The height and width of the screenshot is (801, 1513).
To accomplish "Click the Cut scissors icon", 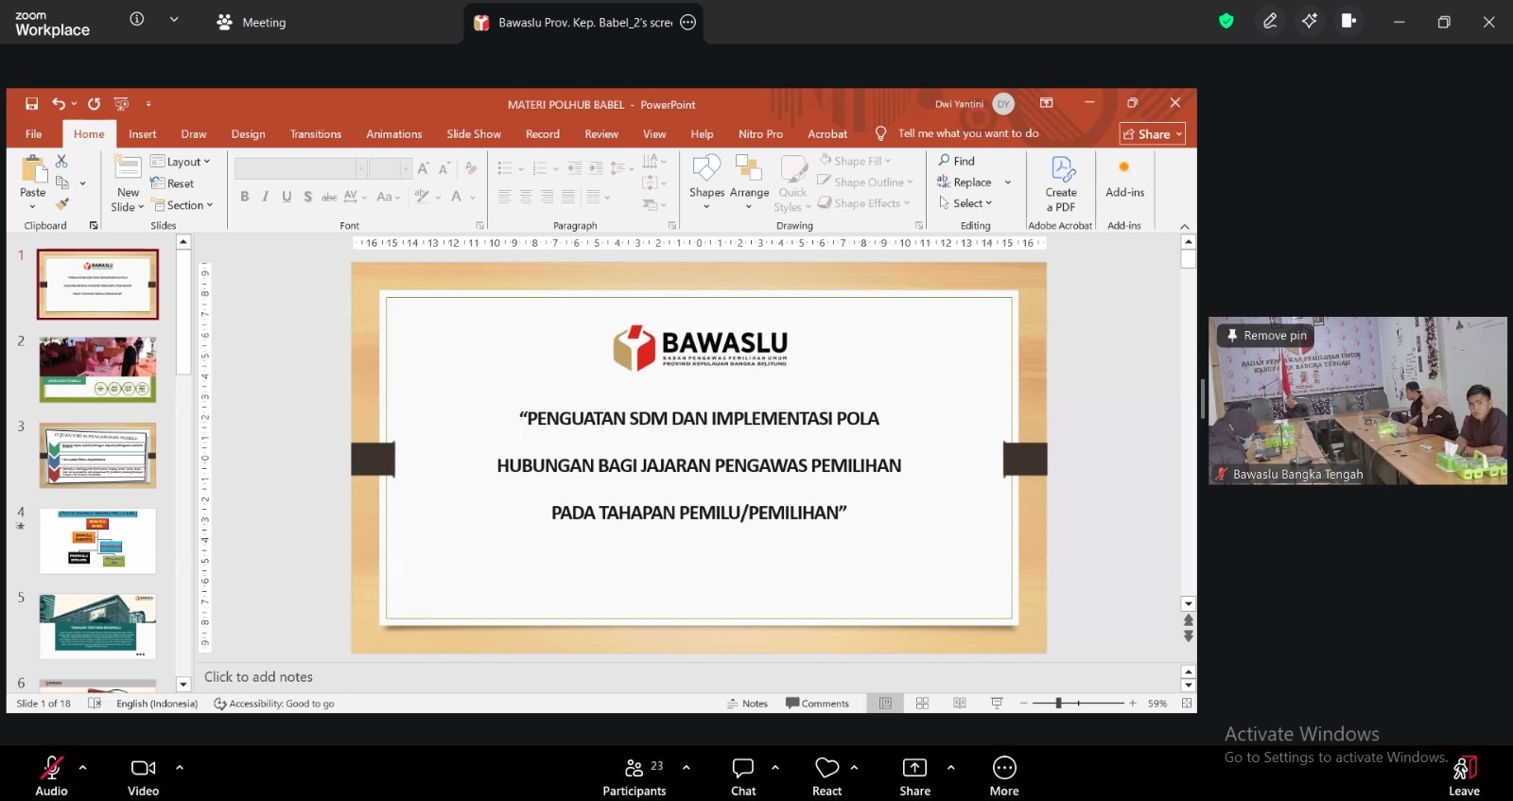I will [x=61, y=162].
